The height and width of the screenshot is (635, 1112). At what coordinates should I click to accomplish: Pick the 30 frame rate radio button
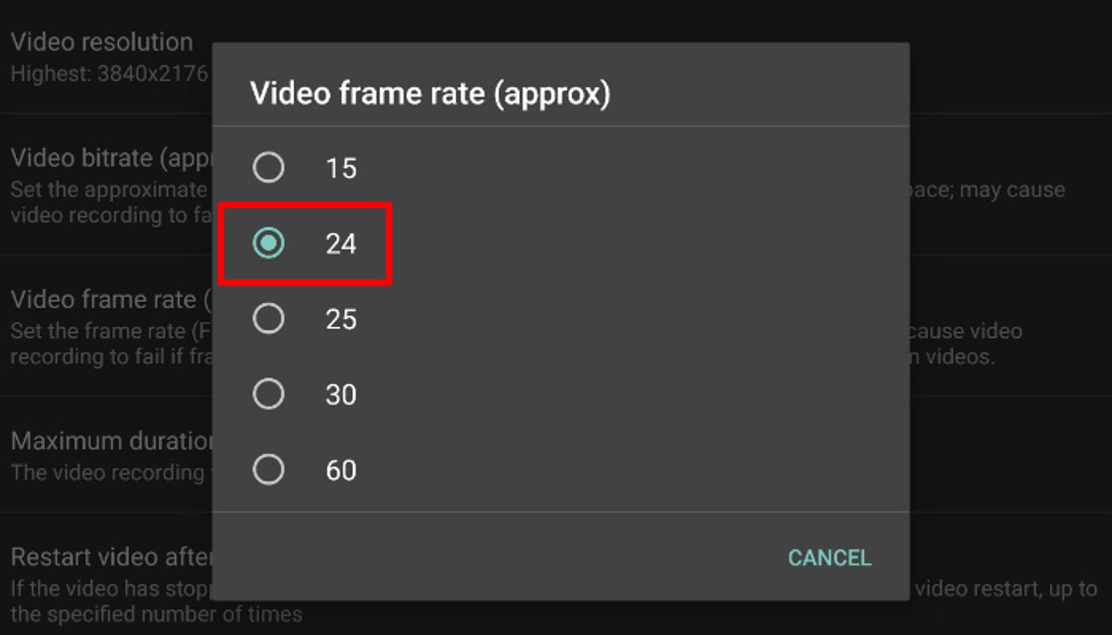269,394
